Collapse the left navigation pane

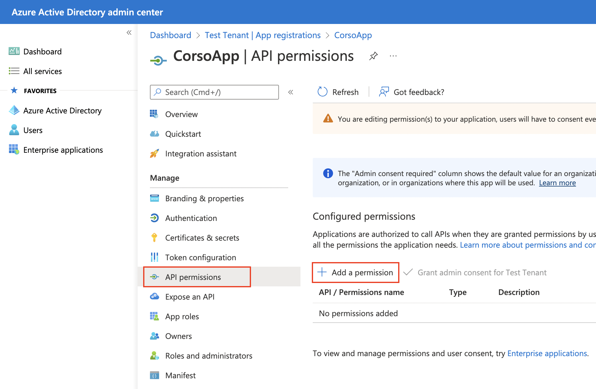point(129,32)
